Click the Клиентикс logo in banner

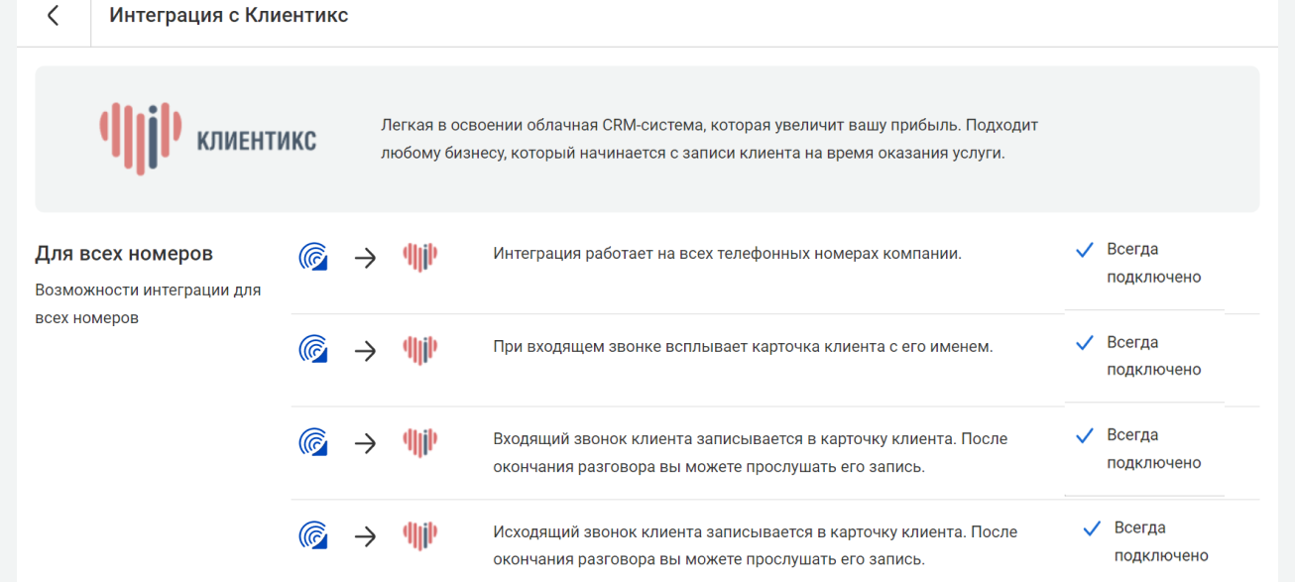208,139
